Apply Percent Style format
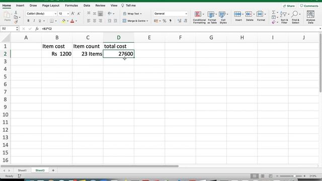322x181 pixels. click(x=165, y=21)
